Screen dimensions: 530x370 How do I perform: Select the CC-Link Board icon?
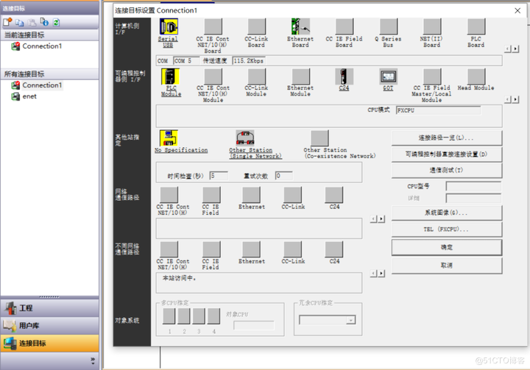click(x=257, y=26)
